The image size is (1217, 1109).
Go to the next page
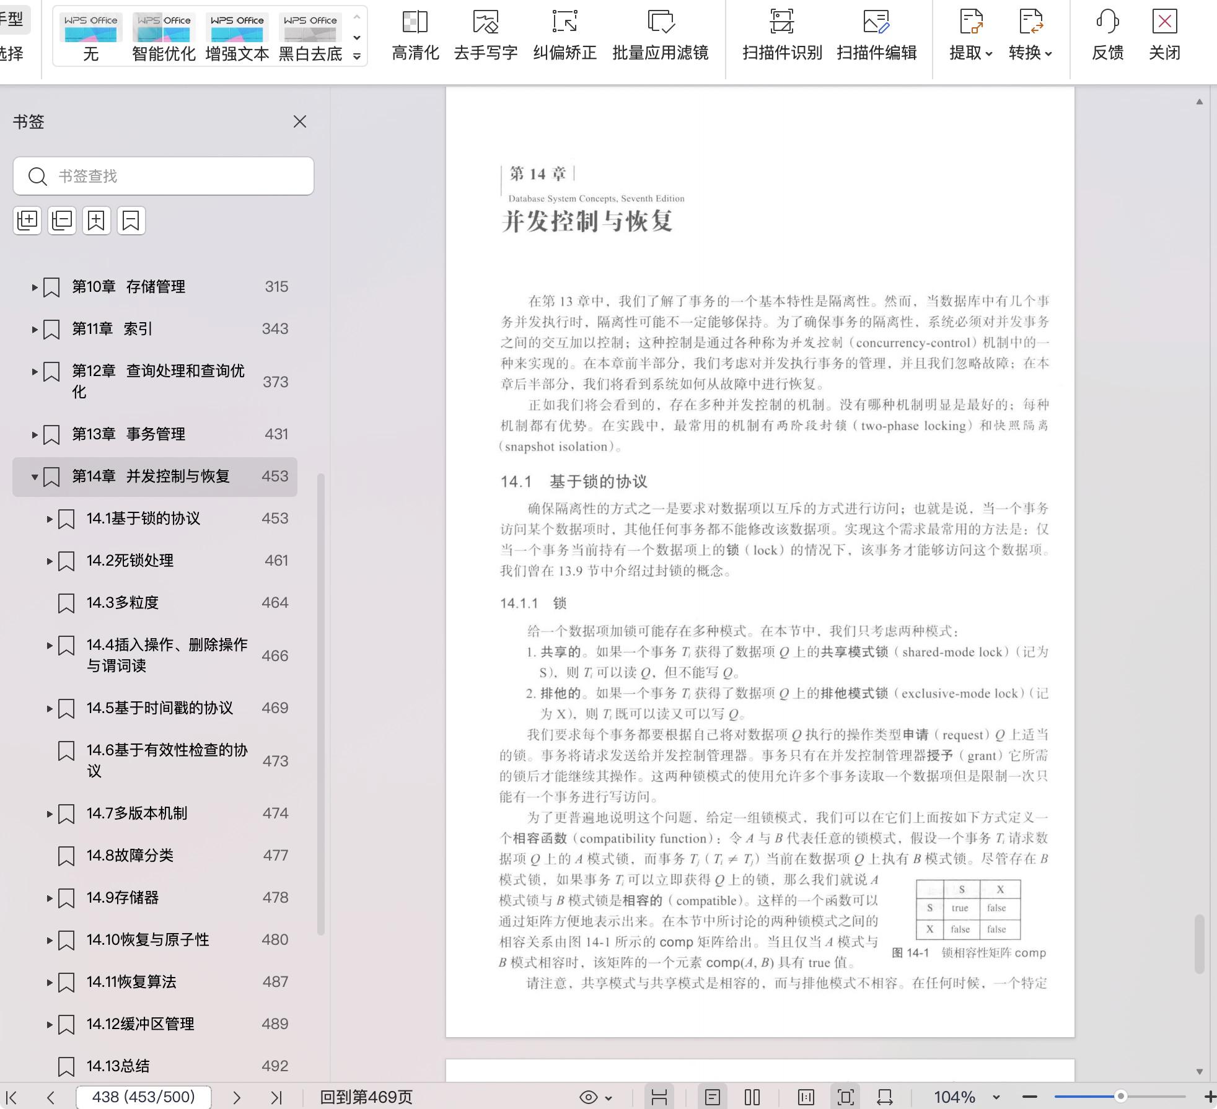tap(237, 1097)
